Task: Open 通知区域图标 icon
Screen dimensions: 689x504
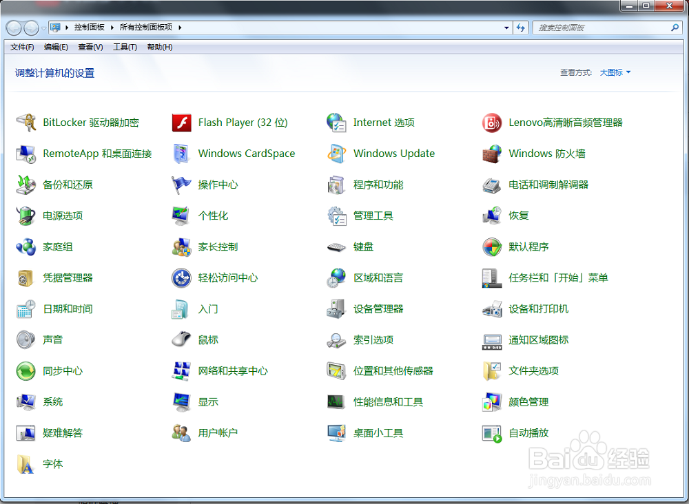Action: pyautogui.click(x=492, y=341)
